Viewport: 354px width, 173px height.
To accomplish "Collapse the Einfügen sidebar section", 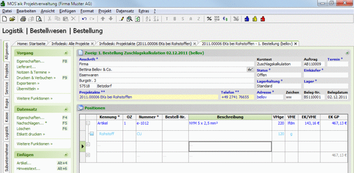I will (x=65, y=155).
